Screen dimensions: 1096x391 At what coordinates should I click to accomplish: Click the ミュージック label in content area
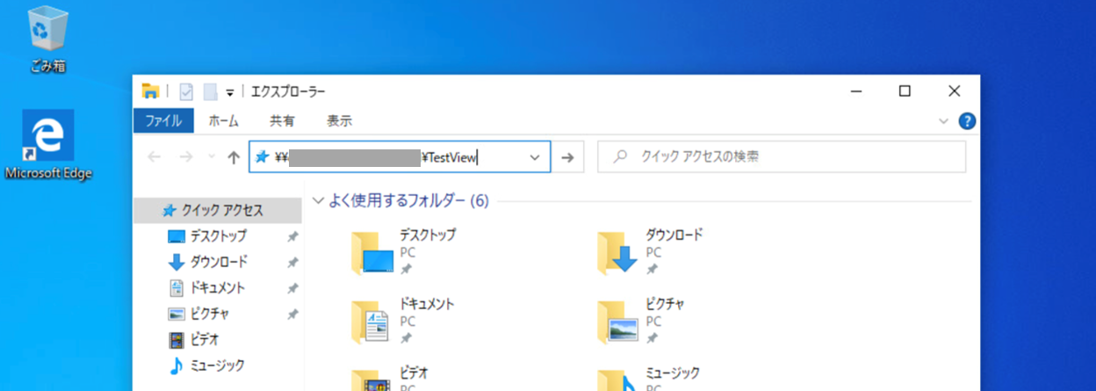click(x=673, y=373)
